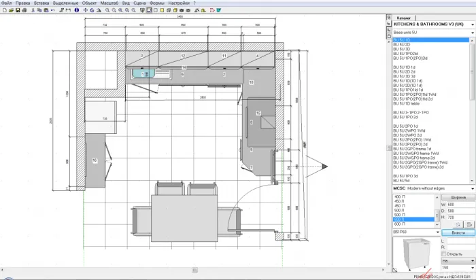Click the New file toolbar icon
Screen dimensions: 476x280
3,11
